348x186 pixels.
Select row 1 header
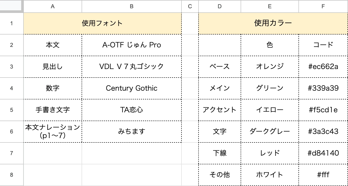click(x=12, y=23)
